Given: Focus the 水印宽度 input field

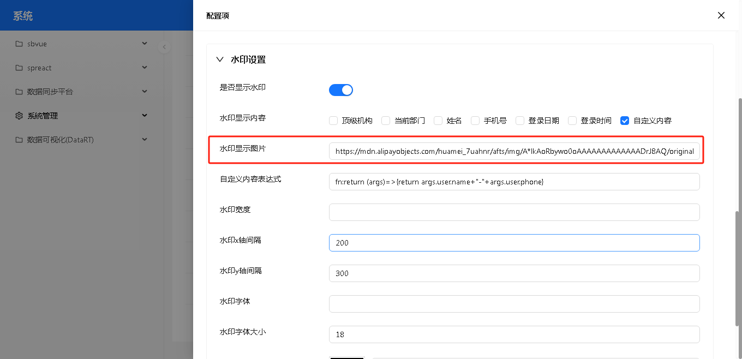Looking at the screenshot, I should [514, 212].
